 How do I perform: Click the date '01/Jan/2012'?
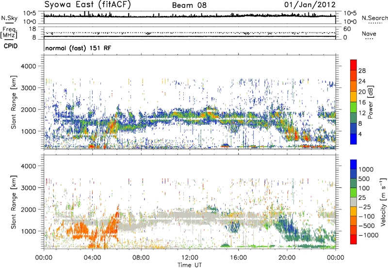[310, 5]
